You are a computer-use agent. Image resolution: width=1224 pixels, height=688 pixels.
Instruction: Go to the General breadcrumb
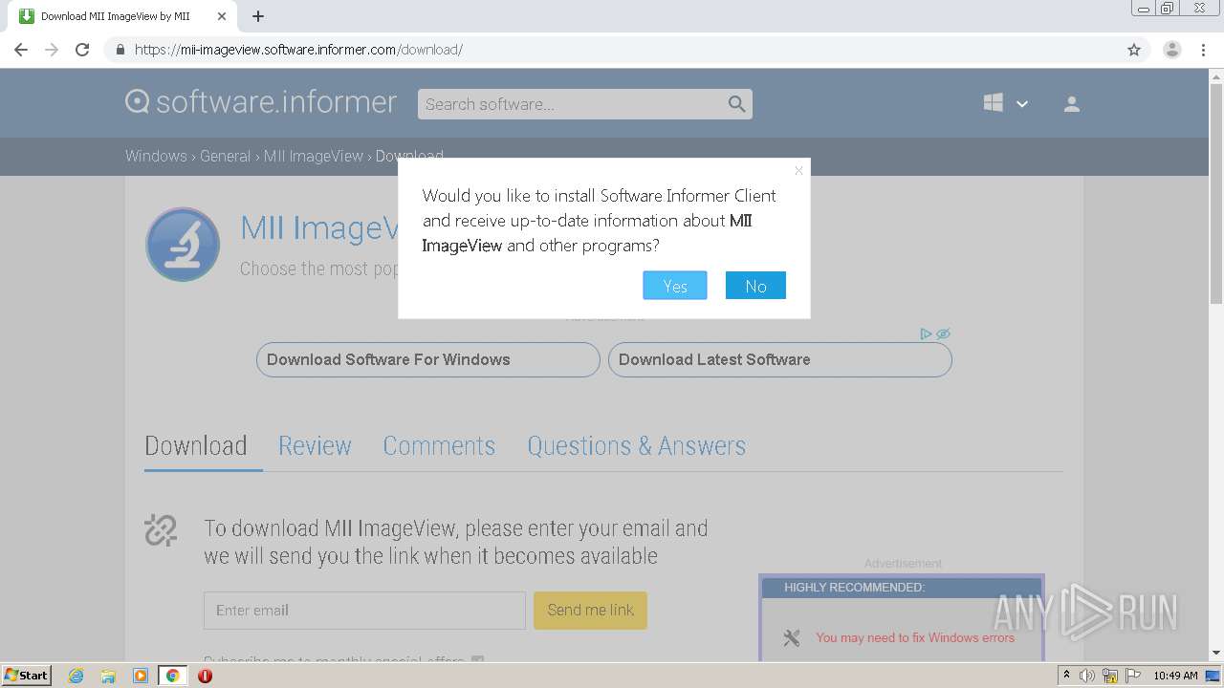[x=225, y=156]
